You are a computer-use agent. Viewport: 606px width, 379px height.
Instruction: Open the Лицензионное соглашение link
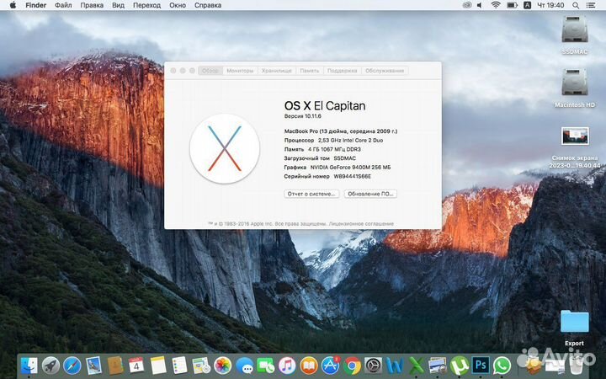click(x=361, y=223)
